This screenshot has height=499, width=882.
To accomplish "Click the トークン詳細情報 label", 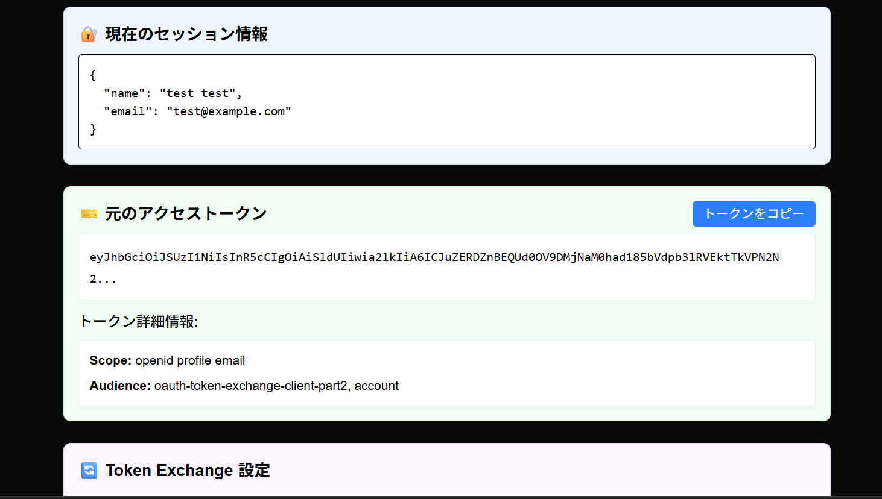I will point(138,322).
